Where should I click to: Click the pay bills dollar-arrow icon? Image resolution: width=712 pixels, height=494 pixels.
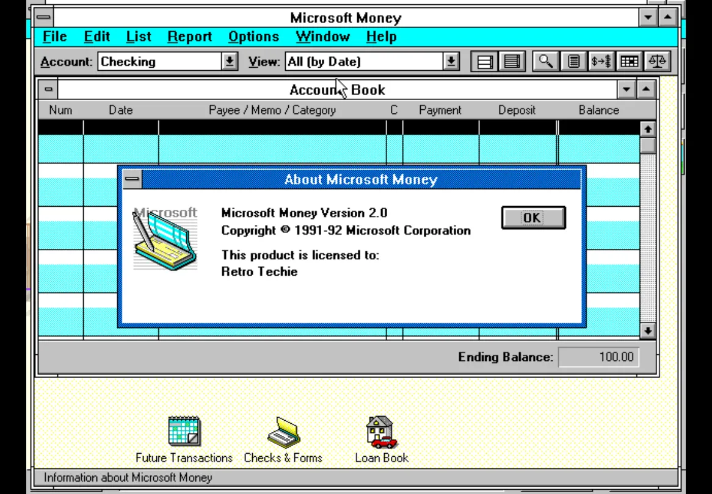[x=601, y=61]
